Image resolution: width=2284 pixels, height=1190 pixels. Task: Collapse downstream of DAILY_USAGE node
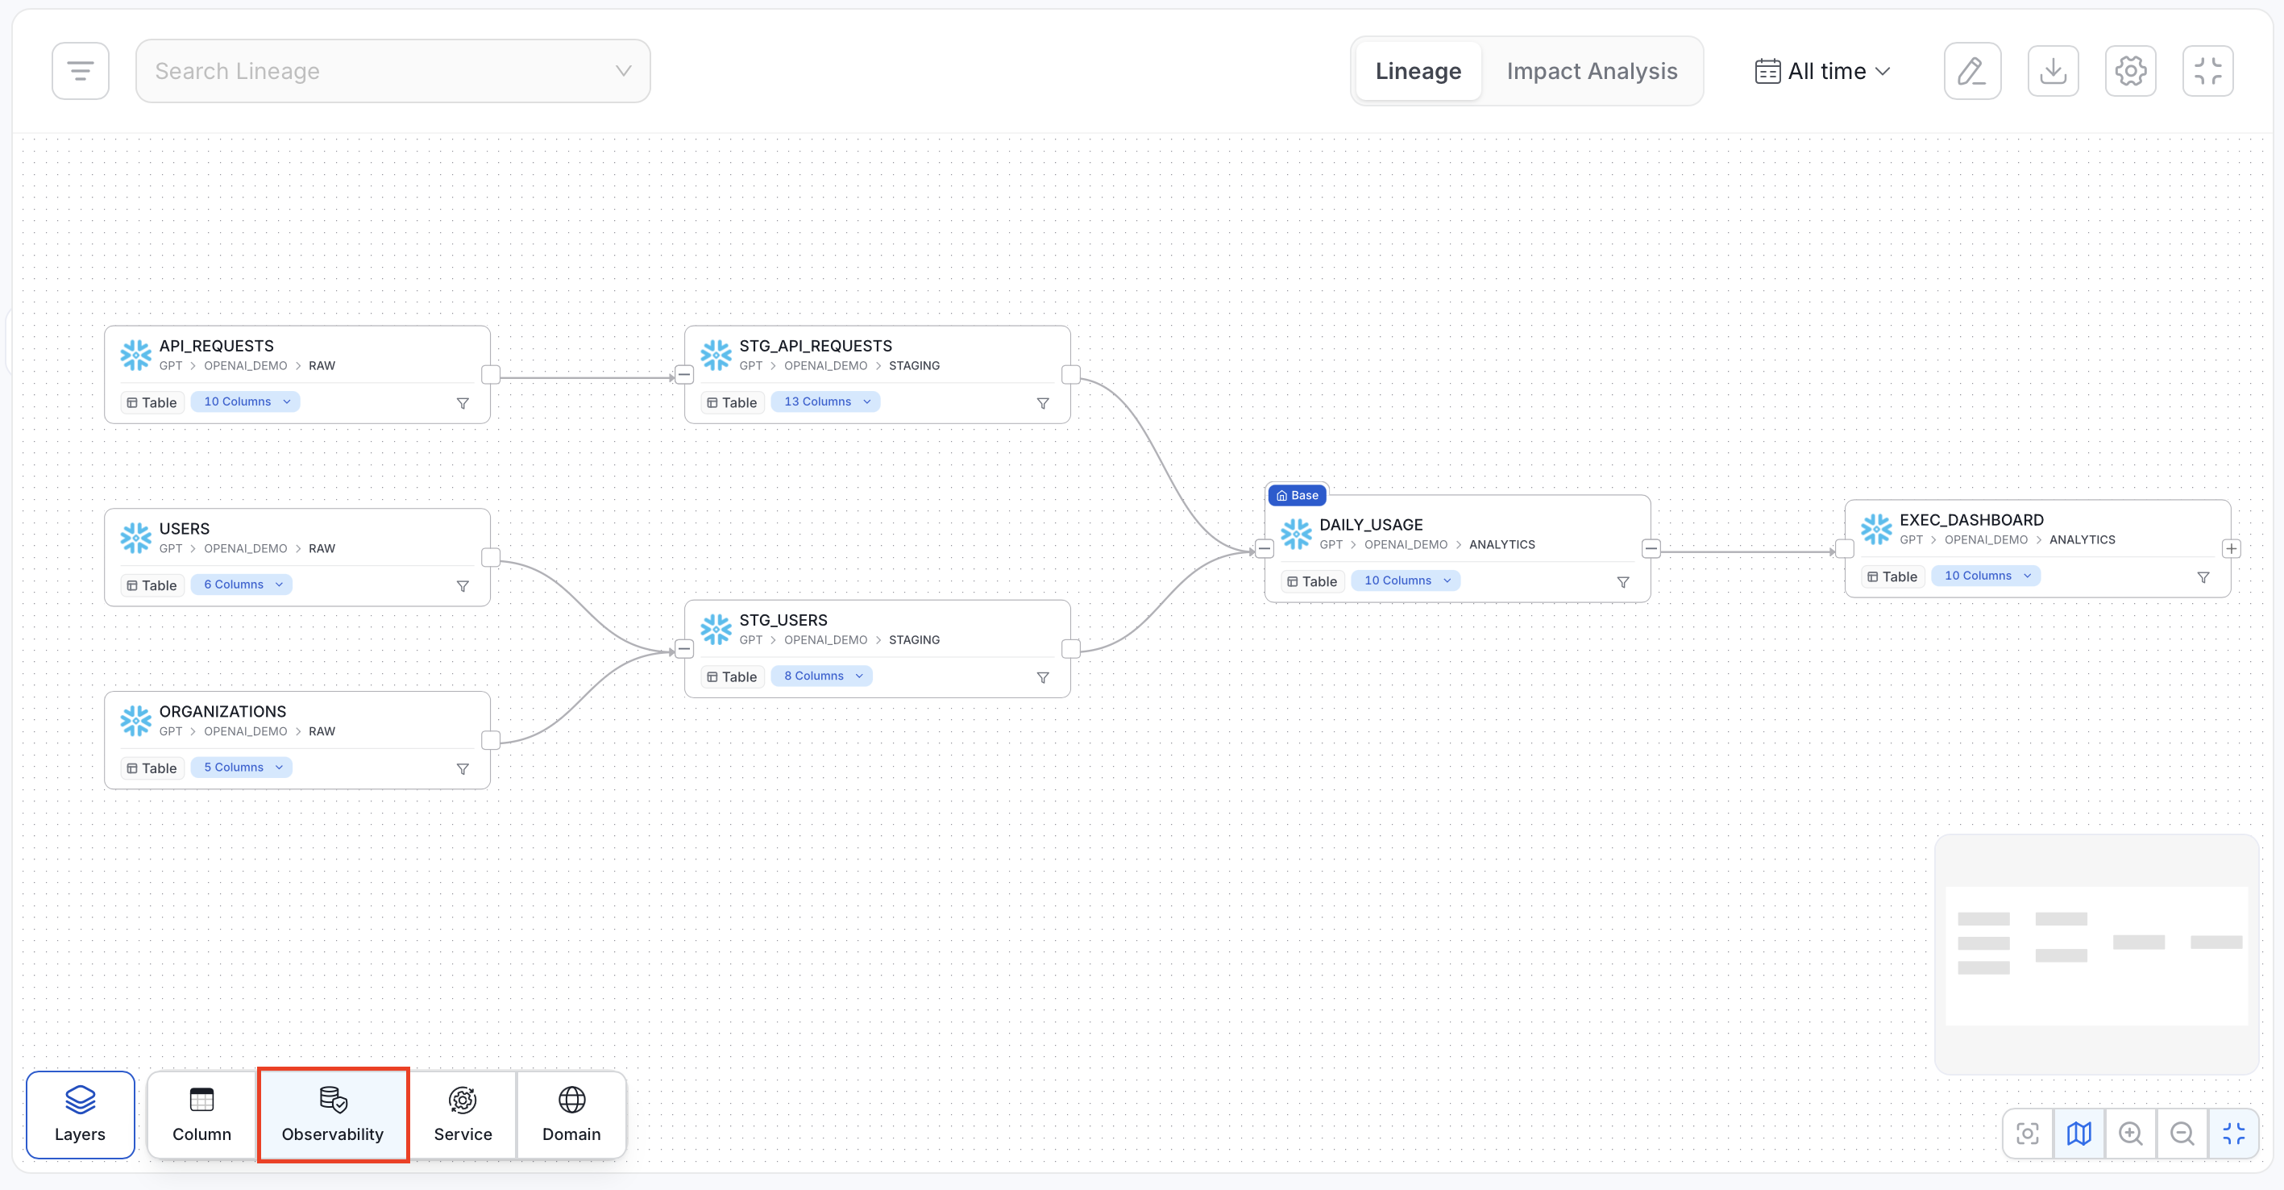tap(1650, 549)
